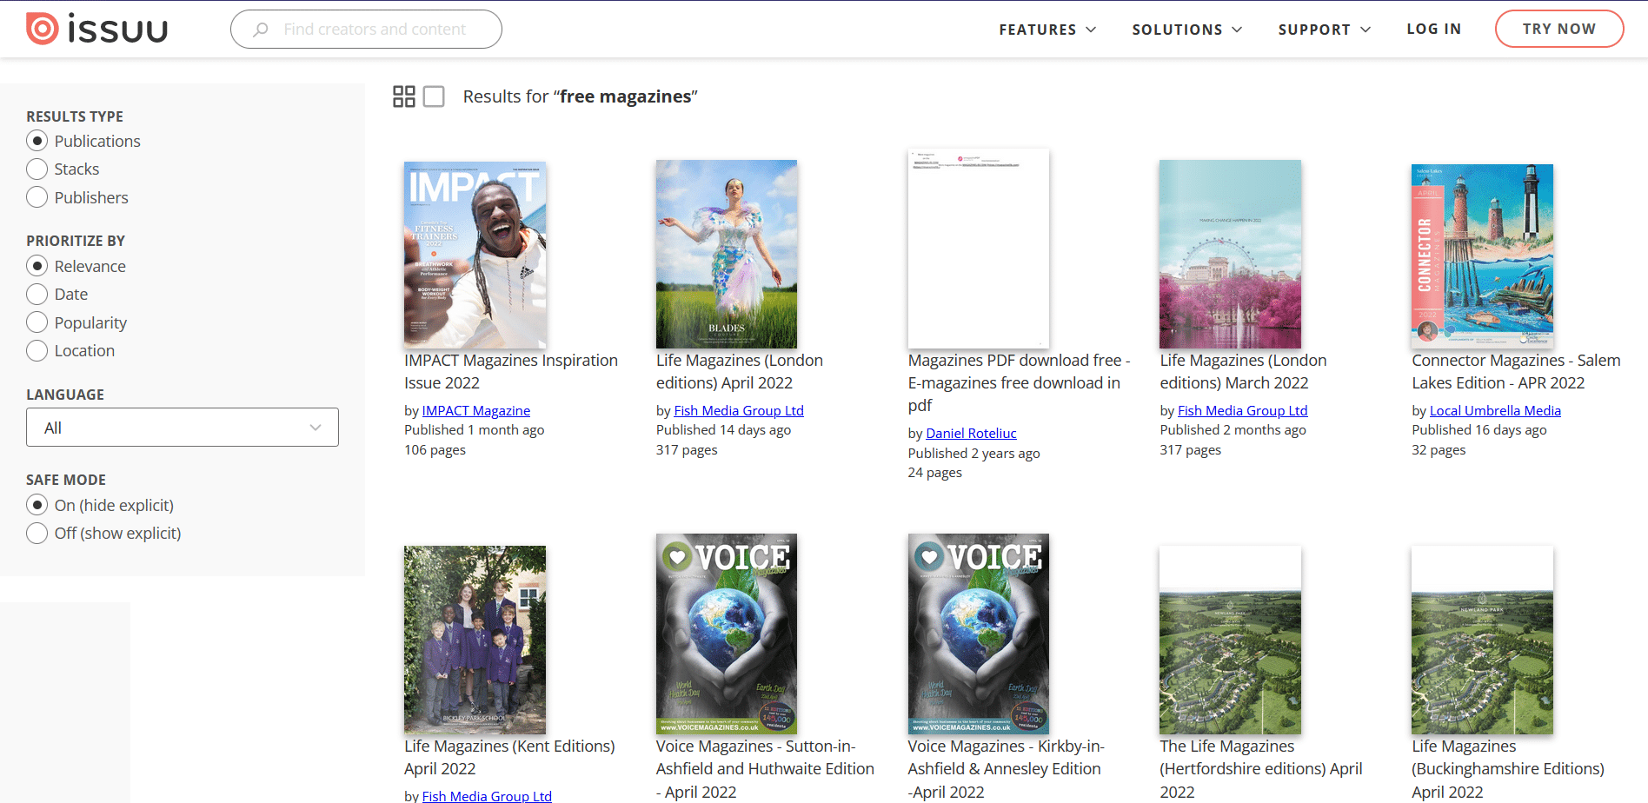Click title Magazines PDF download free
The width and height of the screenshot is (1648, 803).
click(x=1019, y=382)
